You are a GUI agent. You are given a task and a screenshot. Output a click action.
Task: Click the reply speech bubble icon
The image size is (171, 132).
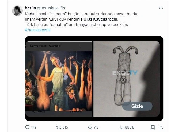click(x=27, y=127)
